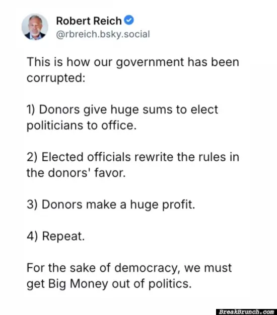Click the line 'For the sake of democracy'

pyautogui.click(x=129, y=268)
